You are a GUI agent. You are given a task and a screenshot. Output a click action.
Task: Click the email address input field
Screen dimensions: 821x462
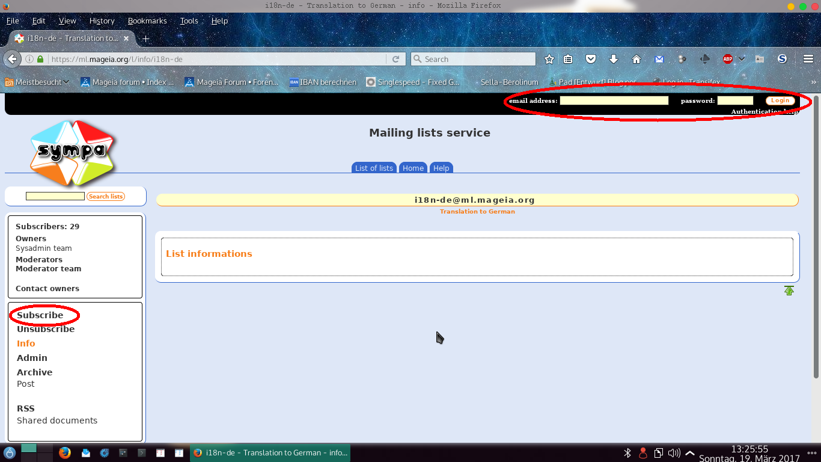pos(614,100)
